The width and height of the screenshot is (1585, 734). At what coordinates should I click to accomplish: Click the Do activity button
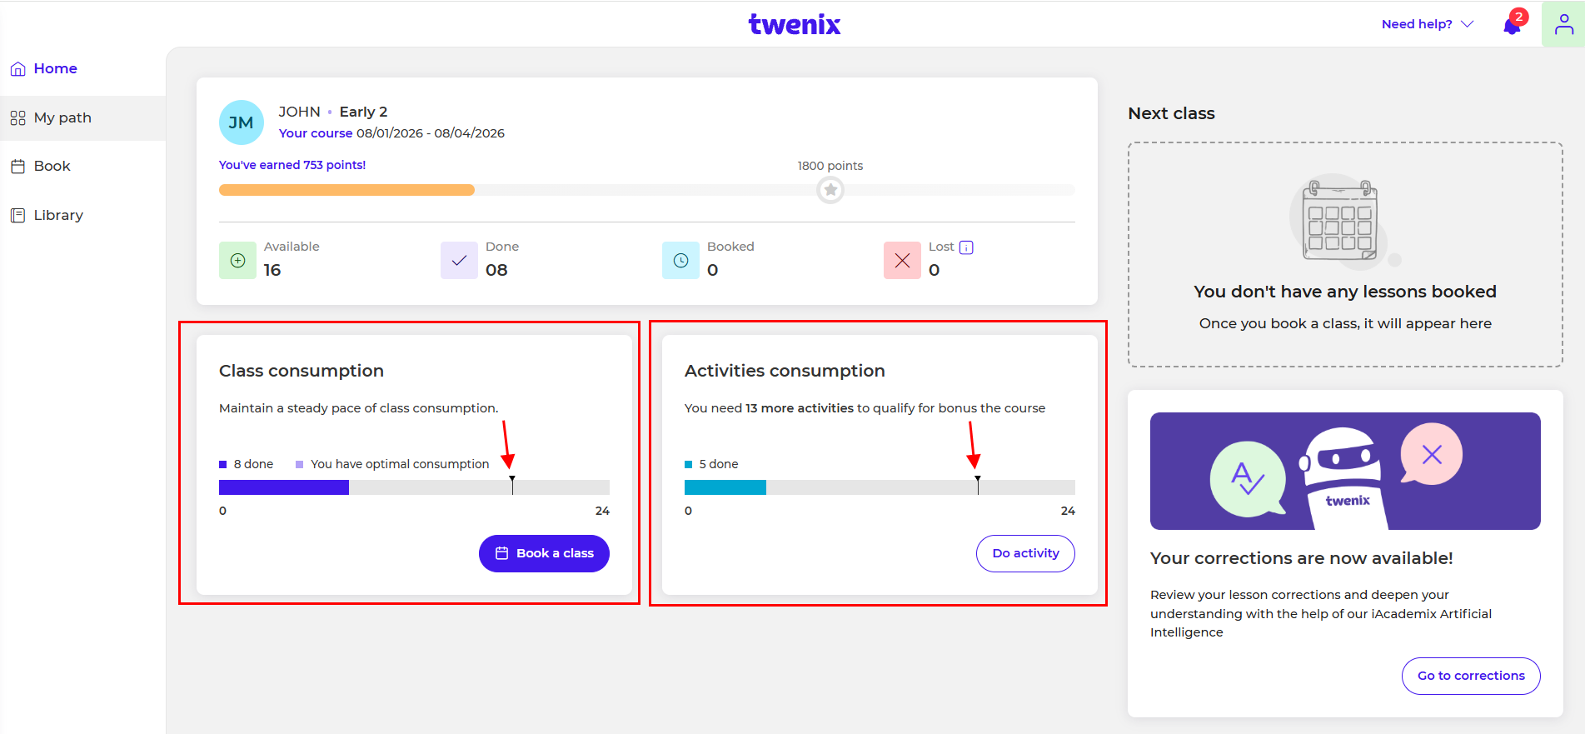pyautogui.click(x=1025, y=553)
